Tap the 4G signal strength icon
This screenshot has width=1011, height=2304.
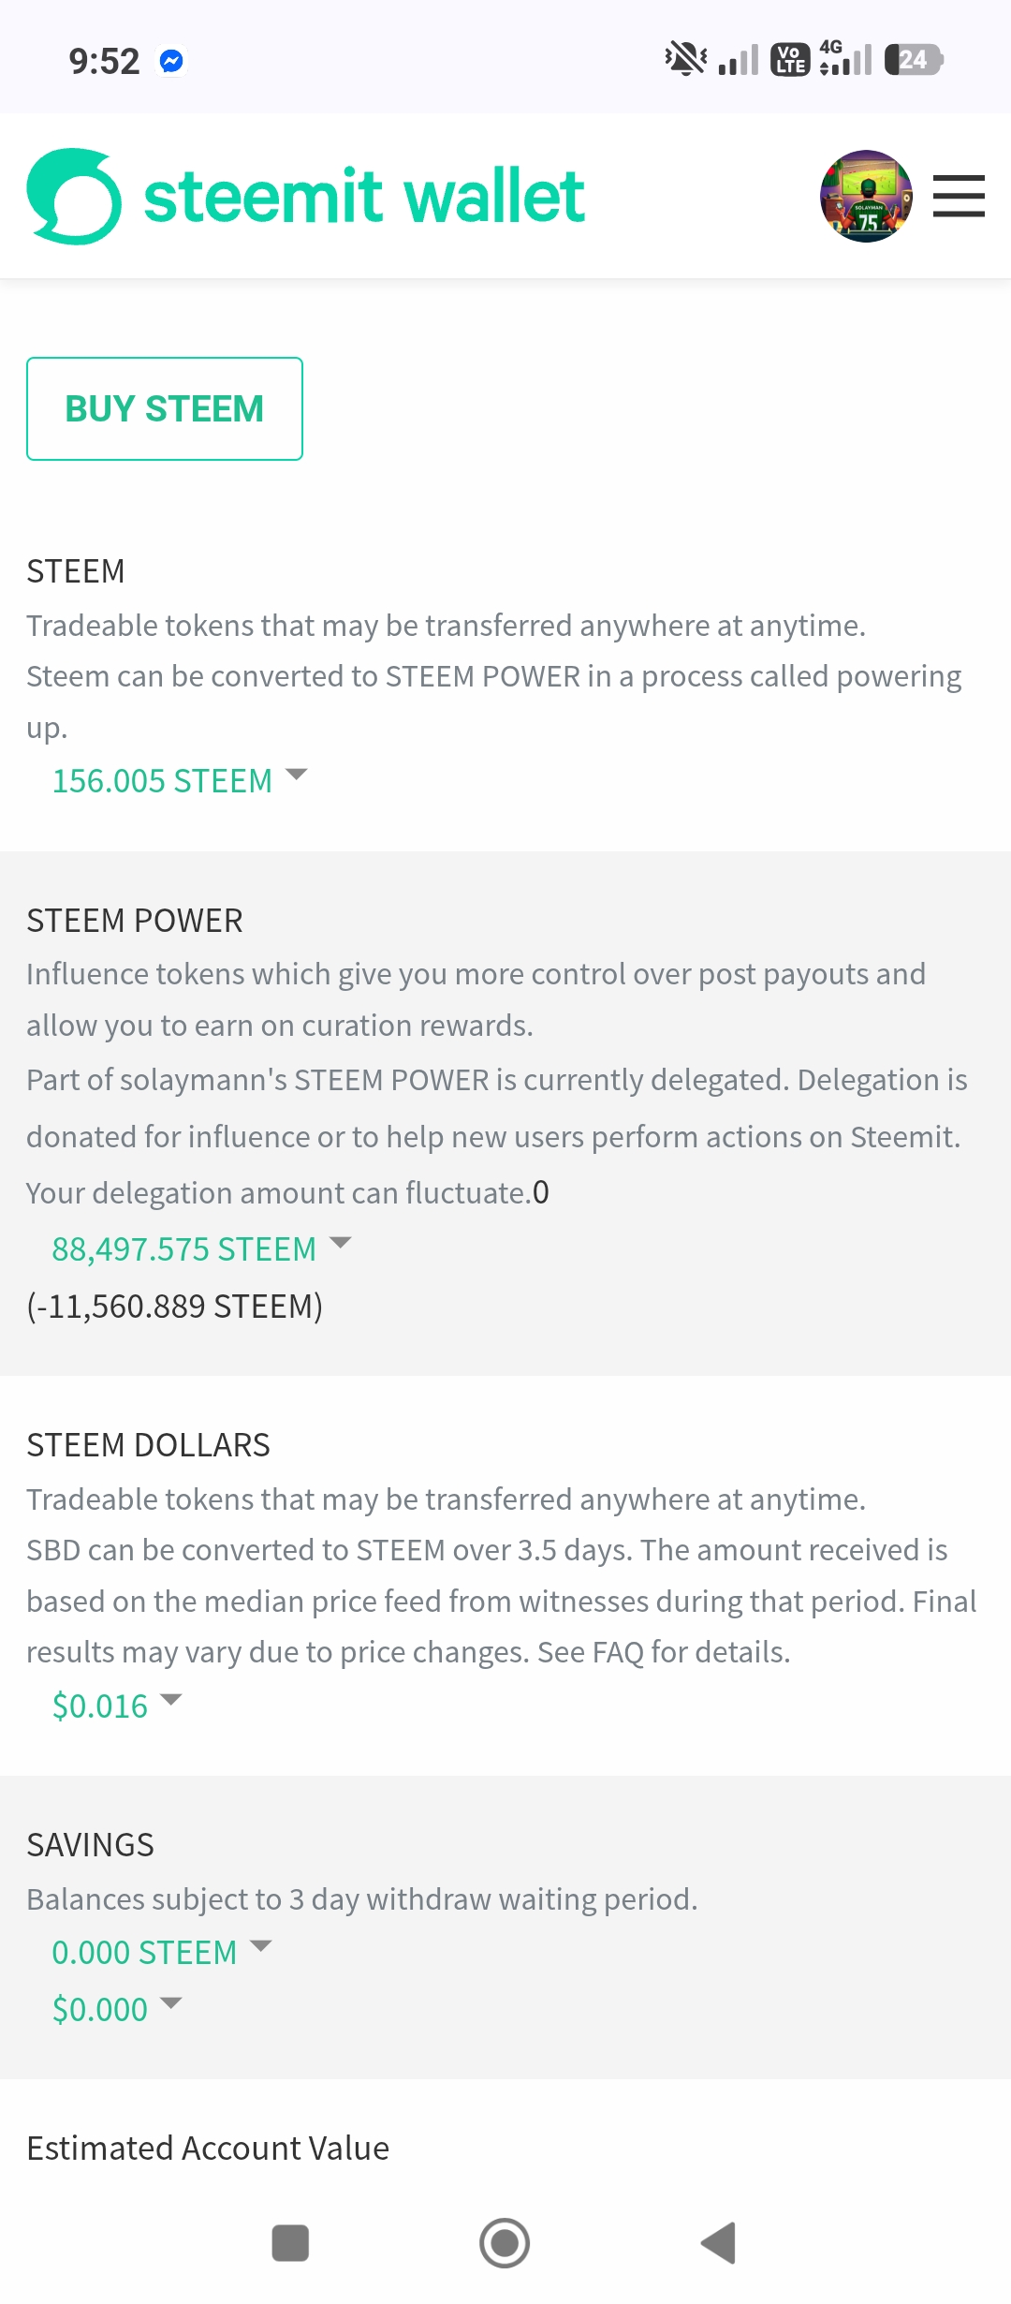click(x=845, y=58)
